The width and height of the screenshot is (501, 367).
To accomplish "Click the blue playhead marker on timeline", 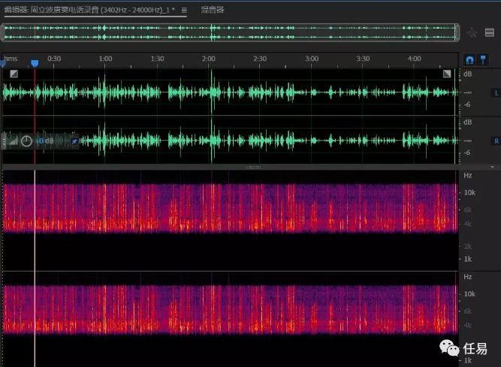I will tap(35, 64).
